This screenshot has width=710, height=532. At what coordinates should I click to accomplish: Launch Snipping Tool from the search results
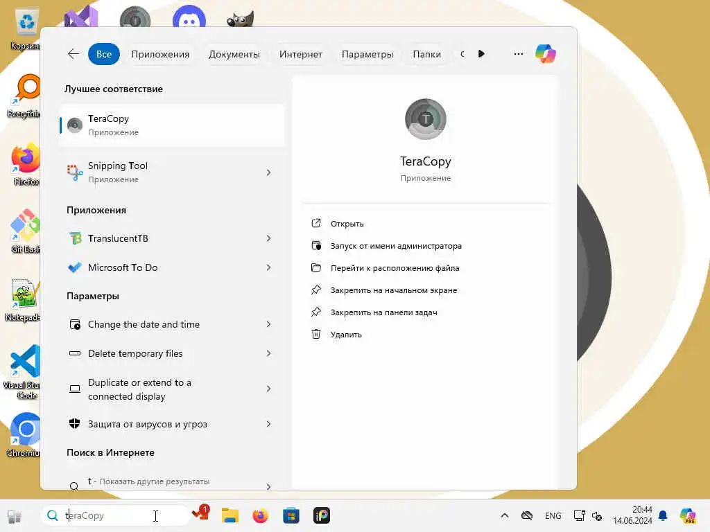pyautogui.click(x=172, y=172)
